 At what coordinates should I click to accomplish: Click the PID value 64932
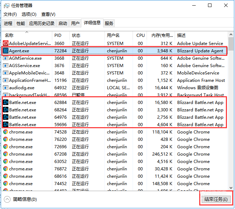click(60, 87)
